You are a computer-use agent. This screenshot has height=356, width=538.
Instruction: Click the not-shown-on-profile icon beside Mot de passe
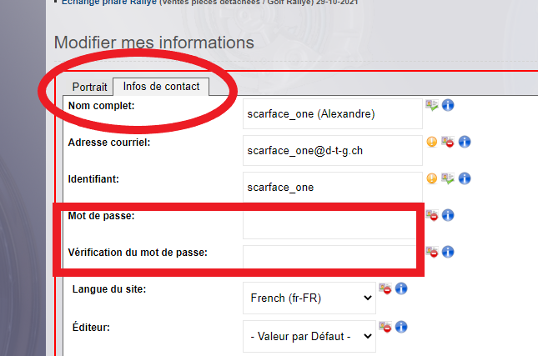coord(432,215)
